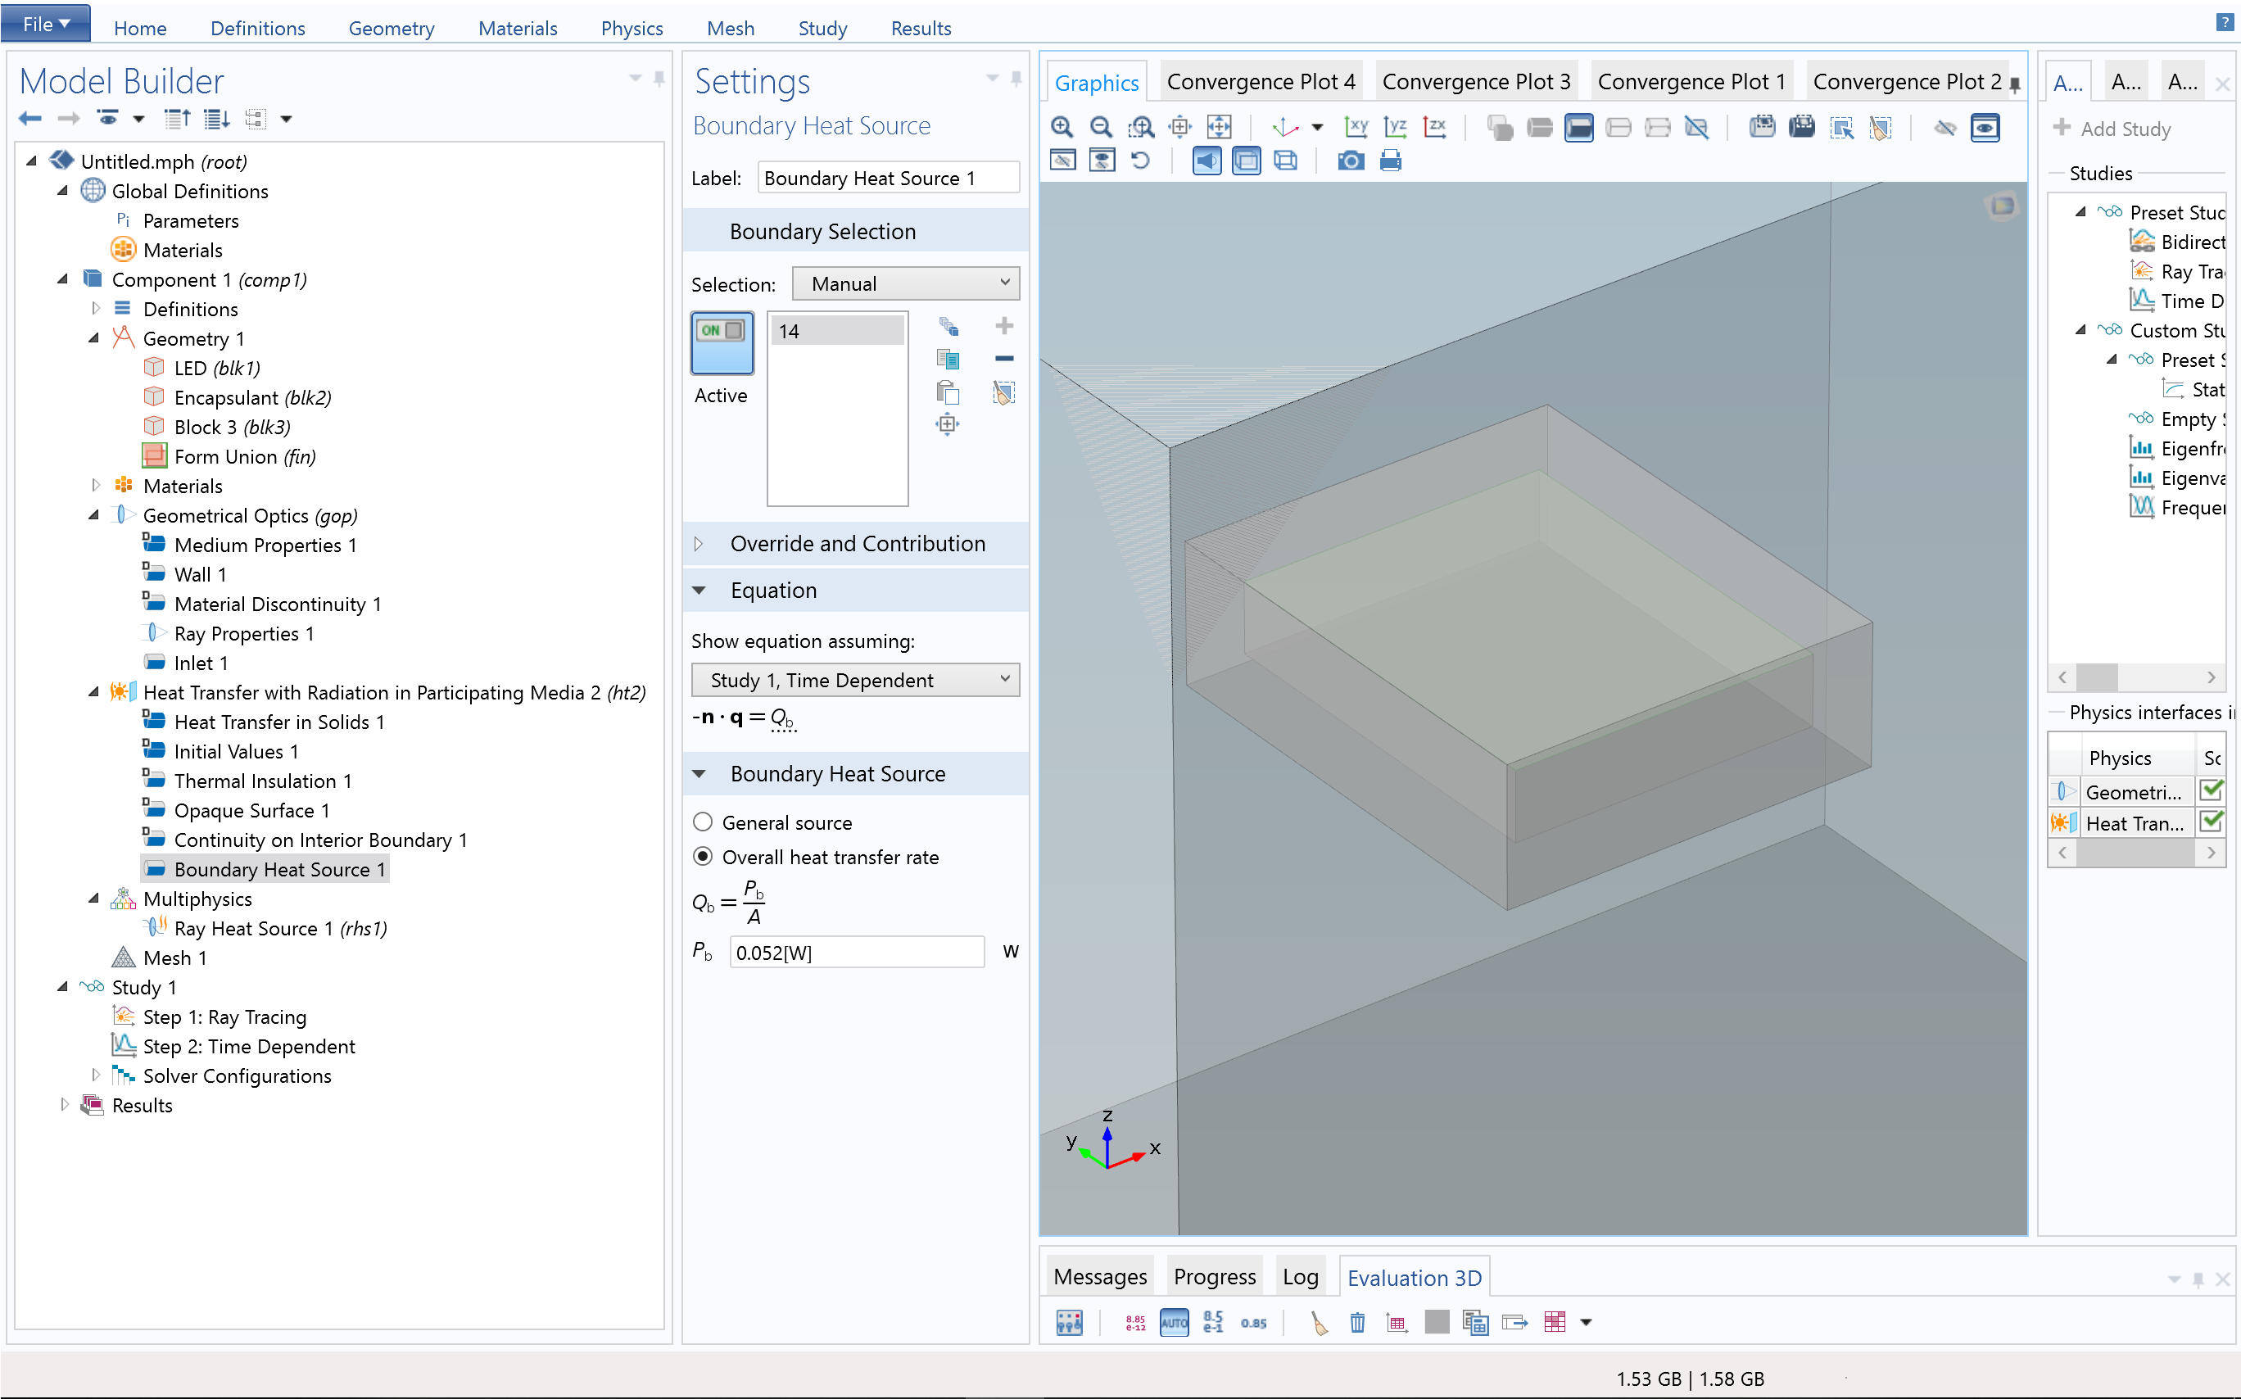This screenshot has height=1399, width=2241.
Task: Switch to XY view
Action: 1356,128
